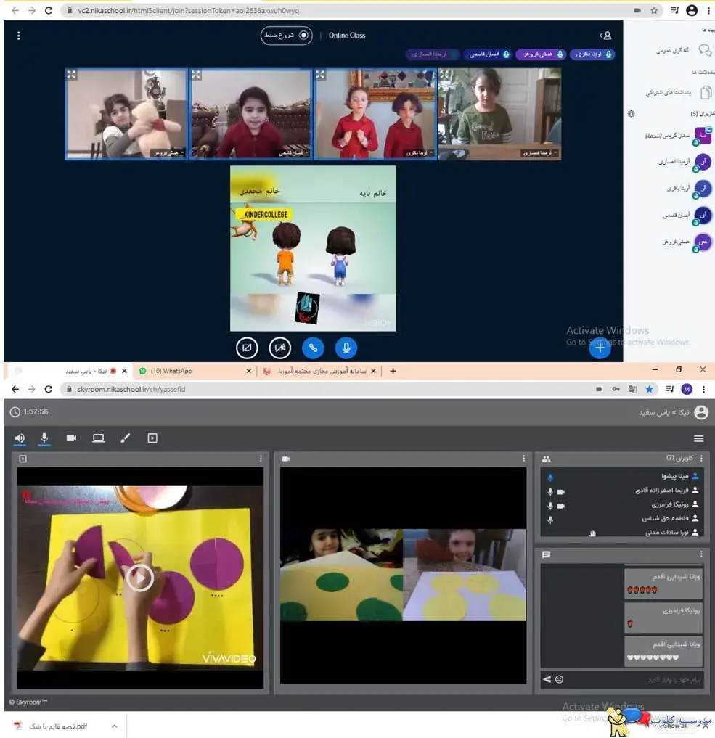Select user فاطمه حق شناس in Skyroom list
The image size is (715, 738).
click(665, 519)
